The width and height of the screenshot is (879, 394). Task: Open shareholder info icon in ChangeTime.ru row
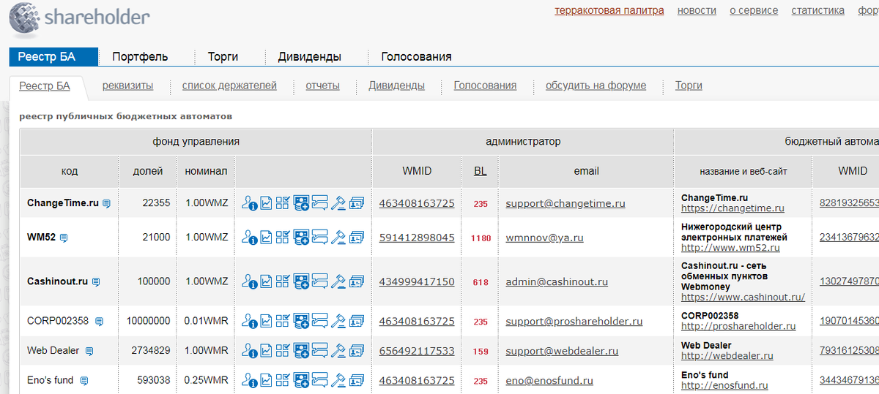click(249, 203)
